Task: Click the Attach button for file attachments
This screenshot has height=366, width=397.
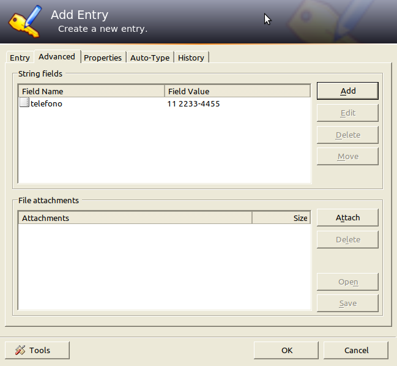Action: 347,217
